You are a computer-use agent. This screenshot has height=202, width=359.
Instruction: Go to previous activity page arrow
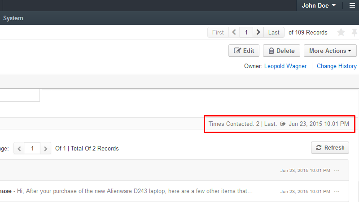click(19, 149)
